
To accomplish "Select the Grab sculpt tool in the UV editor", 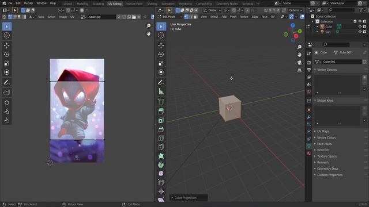I will (x=6, y=102).
